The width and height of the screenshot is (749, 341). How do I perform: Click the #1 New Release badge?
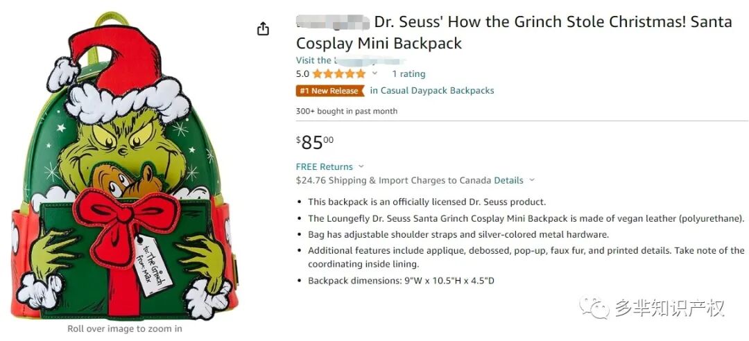point(329,91)
